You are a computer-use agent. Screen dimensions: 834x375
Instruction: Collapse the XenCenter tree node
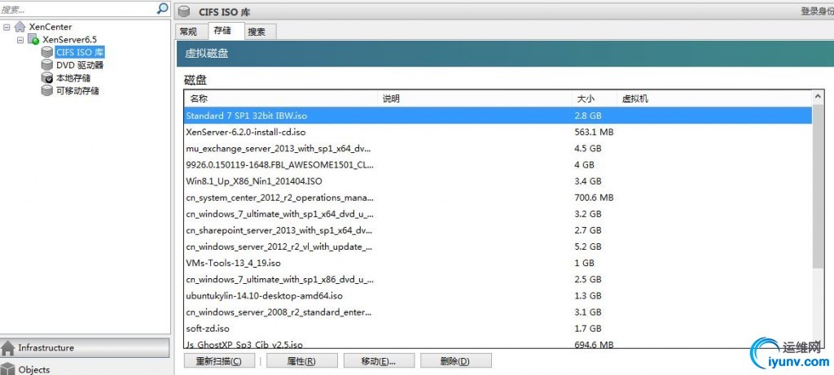coord(7,27)
